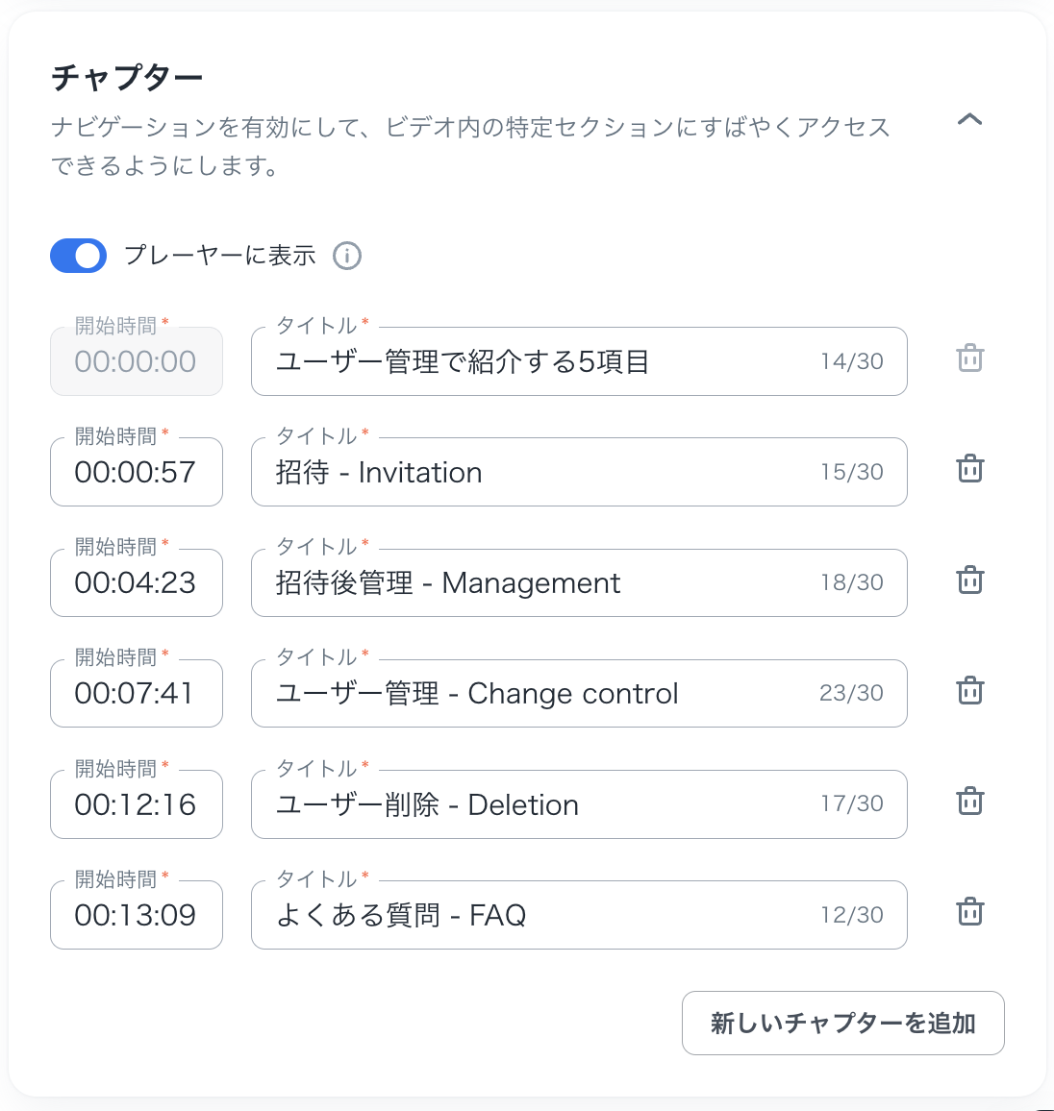Image resolution: width=1054 pixels, height=1111 pixels.
Task: Click the trash icon for first chapter
Action: click(969, 358)
